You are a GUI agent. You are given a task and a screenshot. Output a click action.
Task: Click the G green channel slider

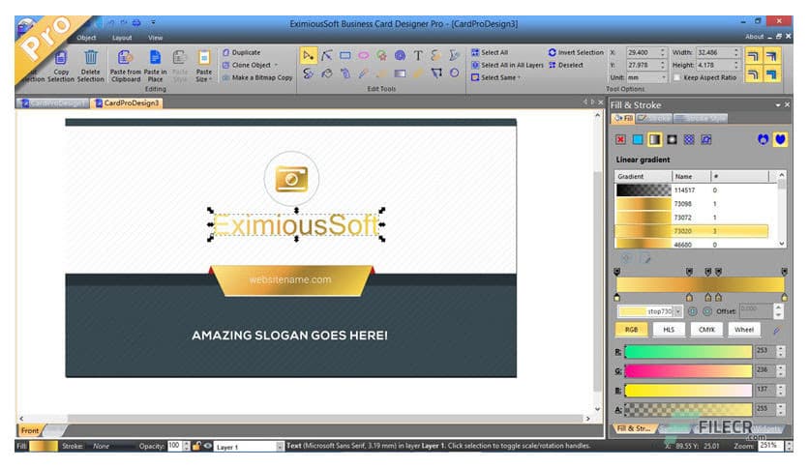click(688, 370)
